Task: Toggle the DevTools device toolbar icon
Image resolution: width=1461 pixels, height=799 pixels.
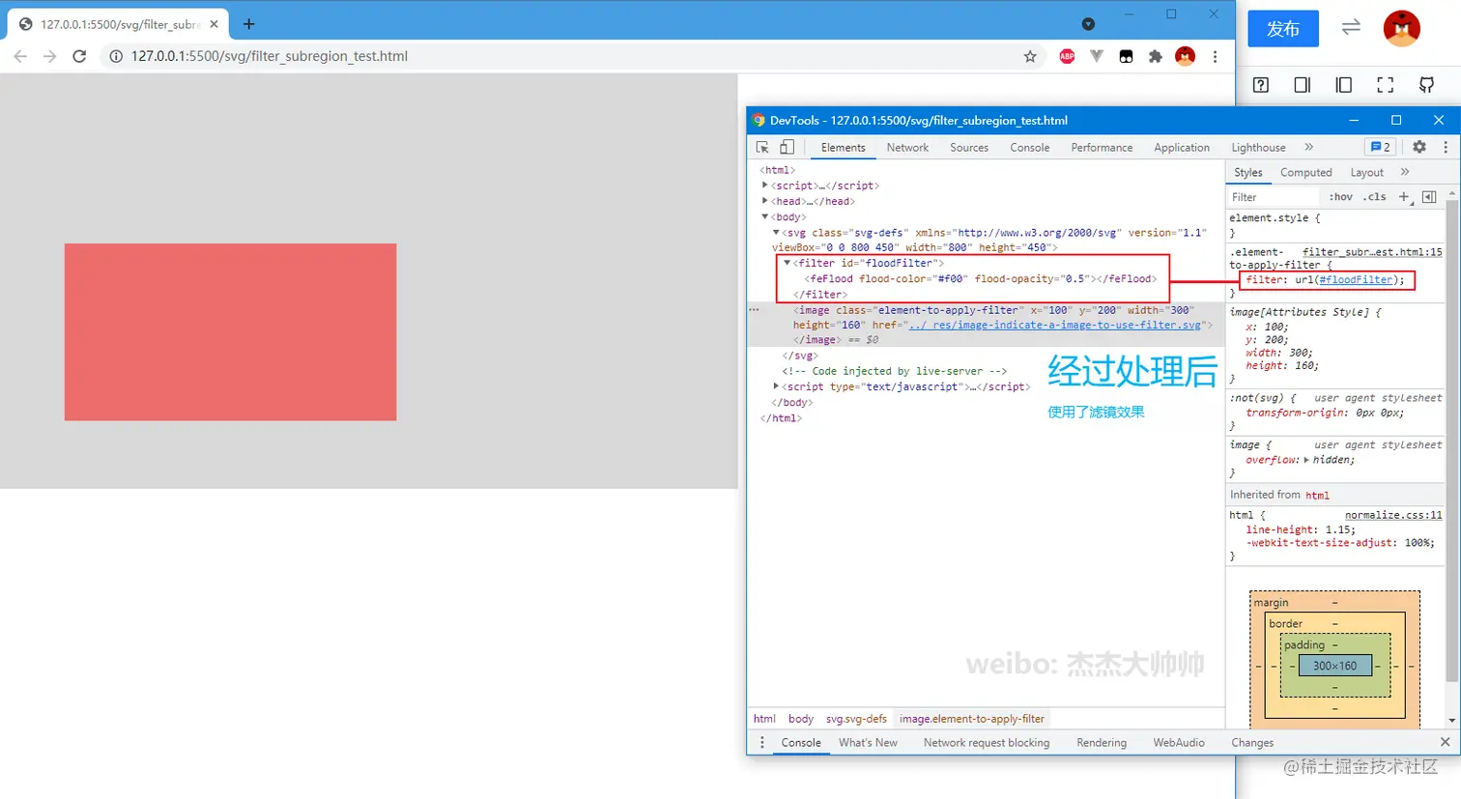Action: coord(788,147)
